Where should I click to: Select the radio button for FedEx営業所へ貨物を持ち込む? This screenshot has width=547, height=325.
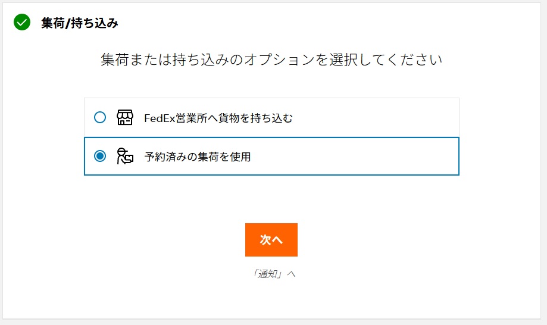point(100,117)
